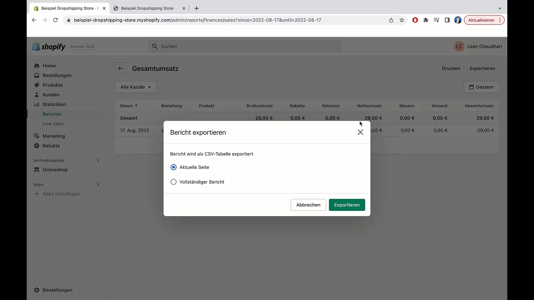Viewport: 534px width, 300px height.
Task: Open the Alle Kanäle dropdown
Action: click(x=135, y=87)
